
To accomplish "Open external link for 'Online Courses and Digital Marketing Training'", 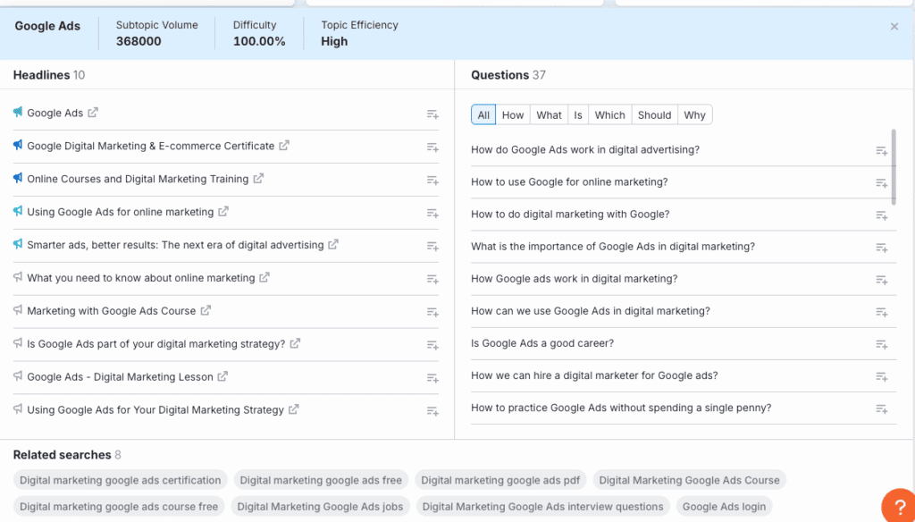I will pyautogui.click(x=258, y=179).
